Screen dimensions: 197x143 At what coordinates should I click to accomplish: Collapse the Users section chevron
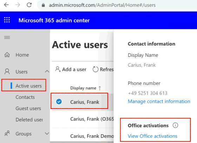(47, 72)
